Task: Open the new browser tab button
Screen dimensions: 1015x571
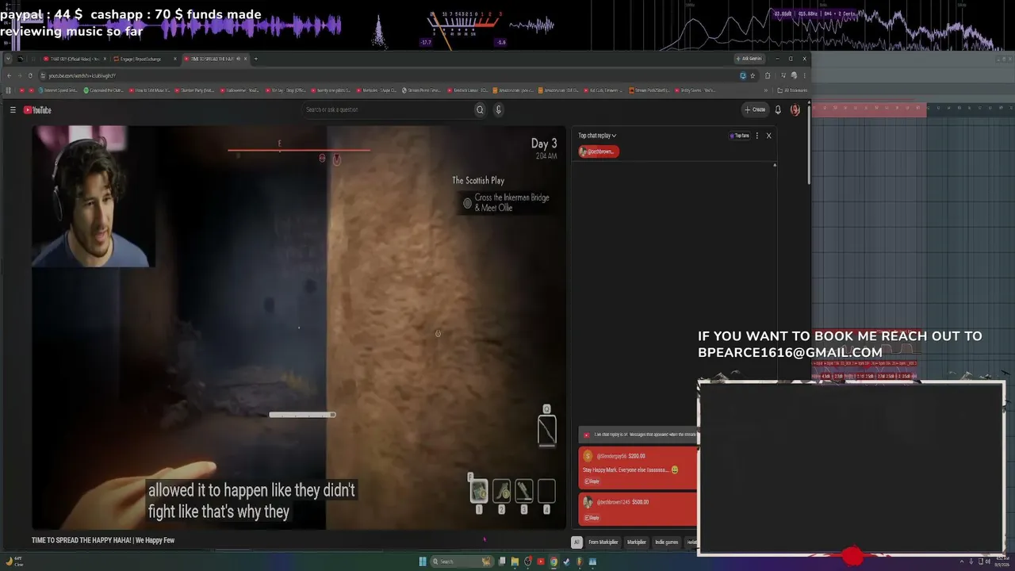Action: pyautogui.click(x=255, y=59)
